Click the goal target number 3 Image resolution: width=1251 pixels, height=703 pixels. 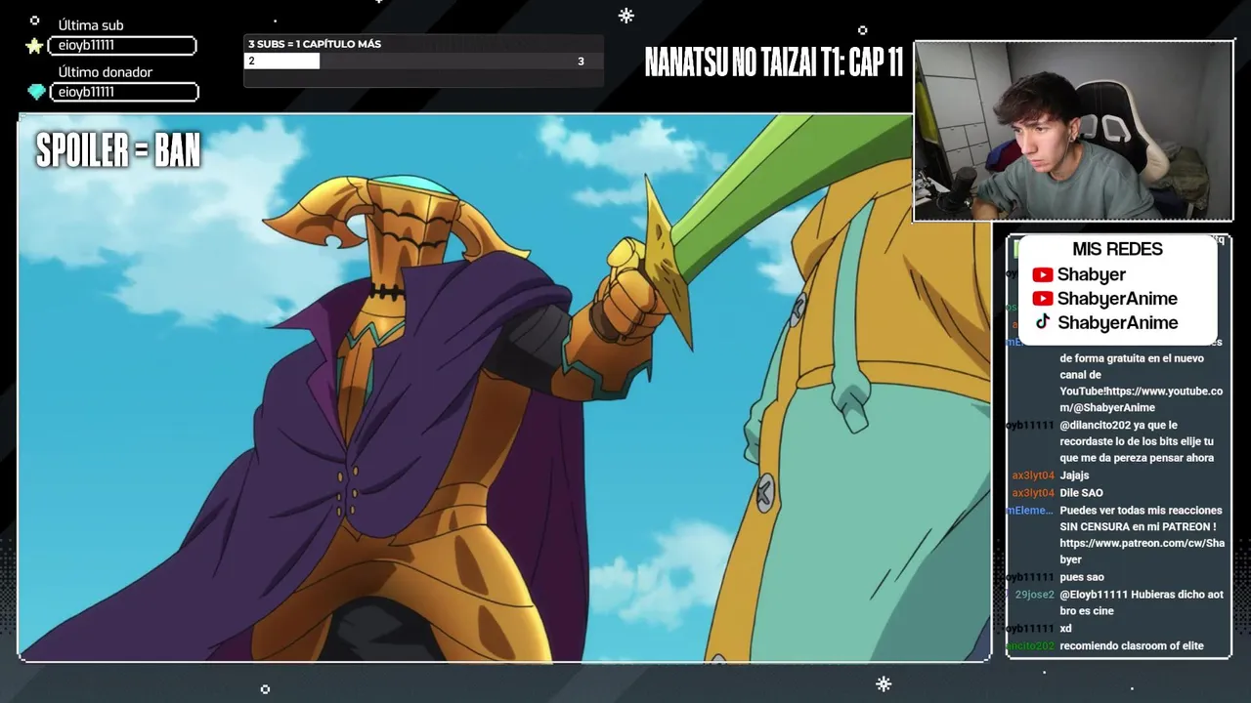(581, 62)
